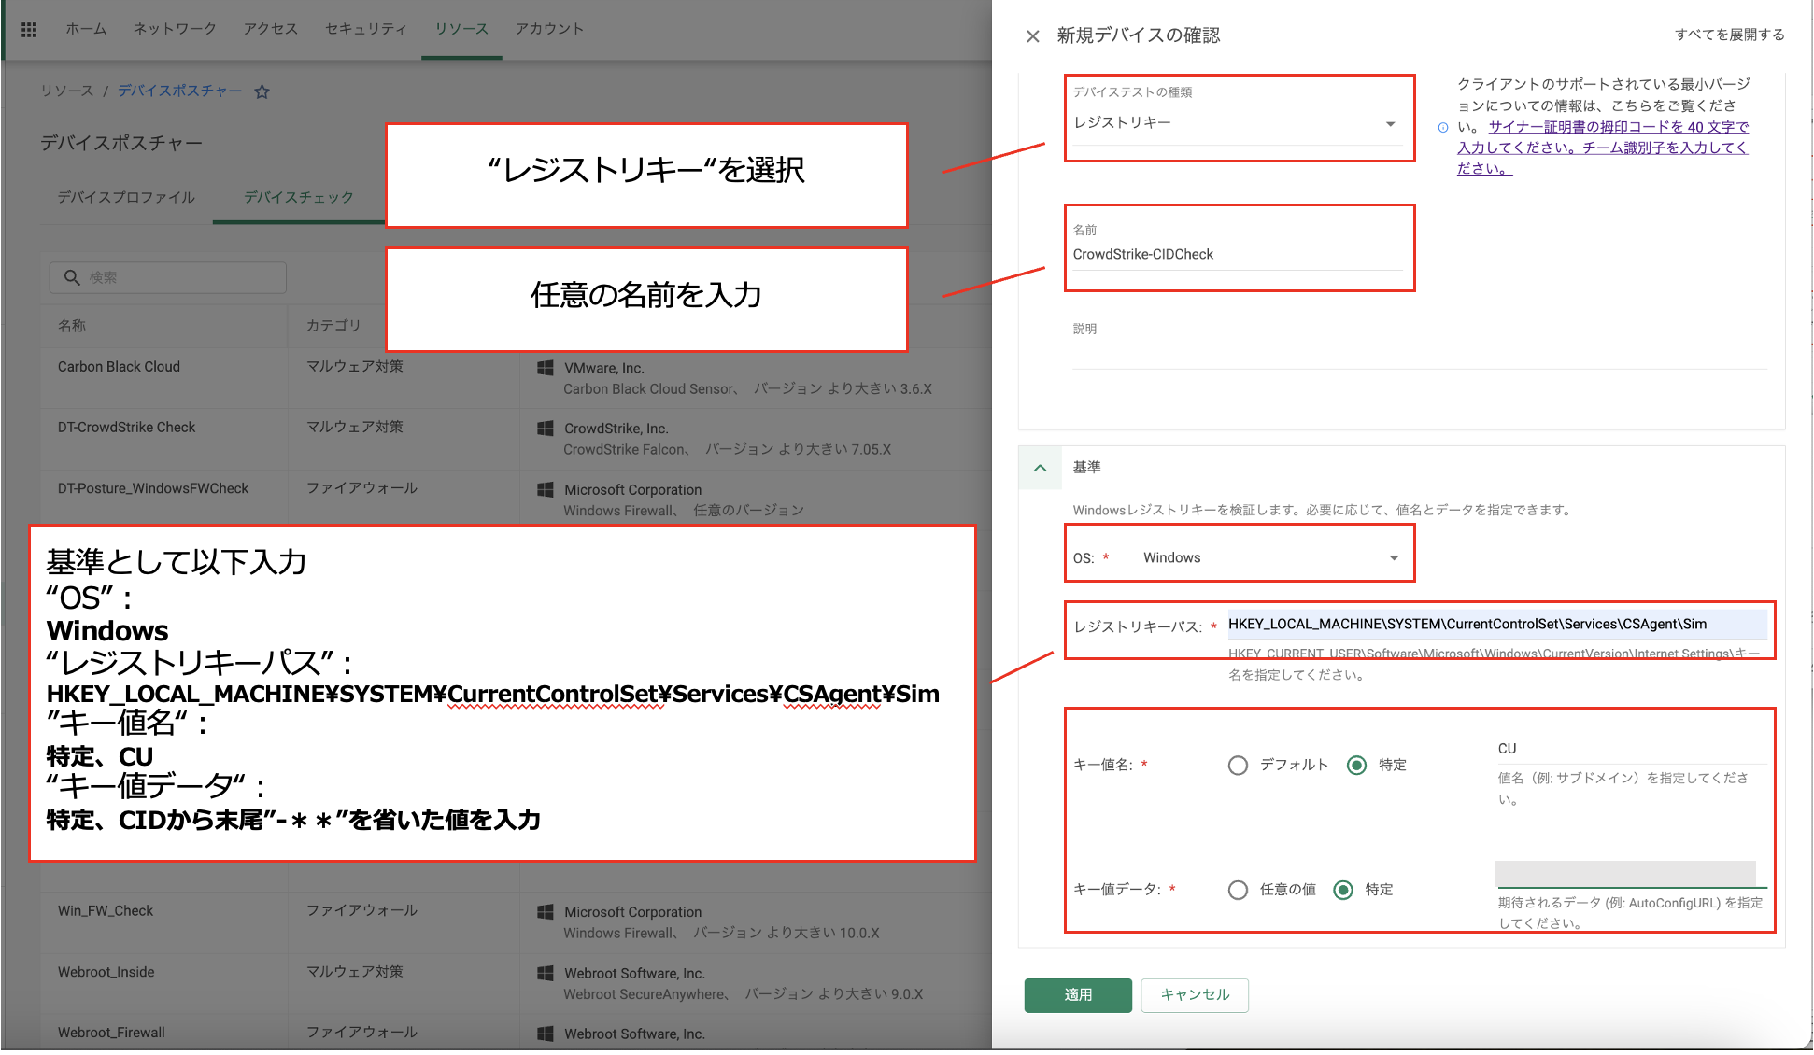Select Carbon Black Cloud row name
Screen dimensions: 1814x1055
[119, 367]
